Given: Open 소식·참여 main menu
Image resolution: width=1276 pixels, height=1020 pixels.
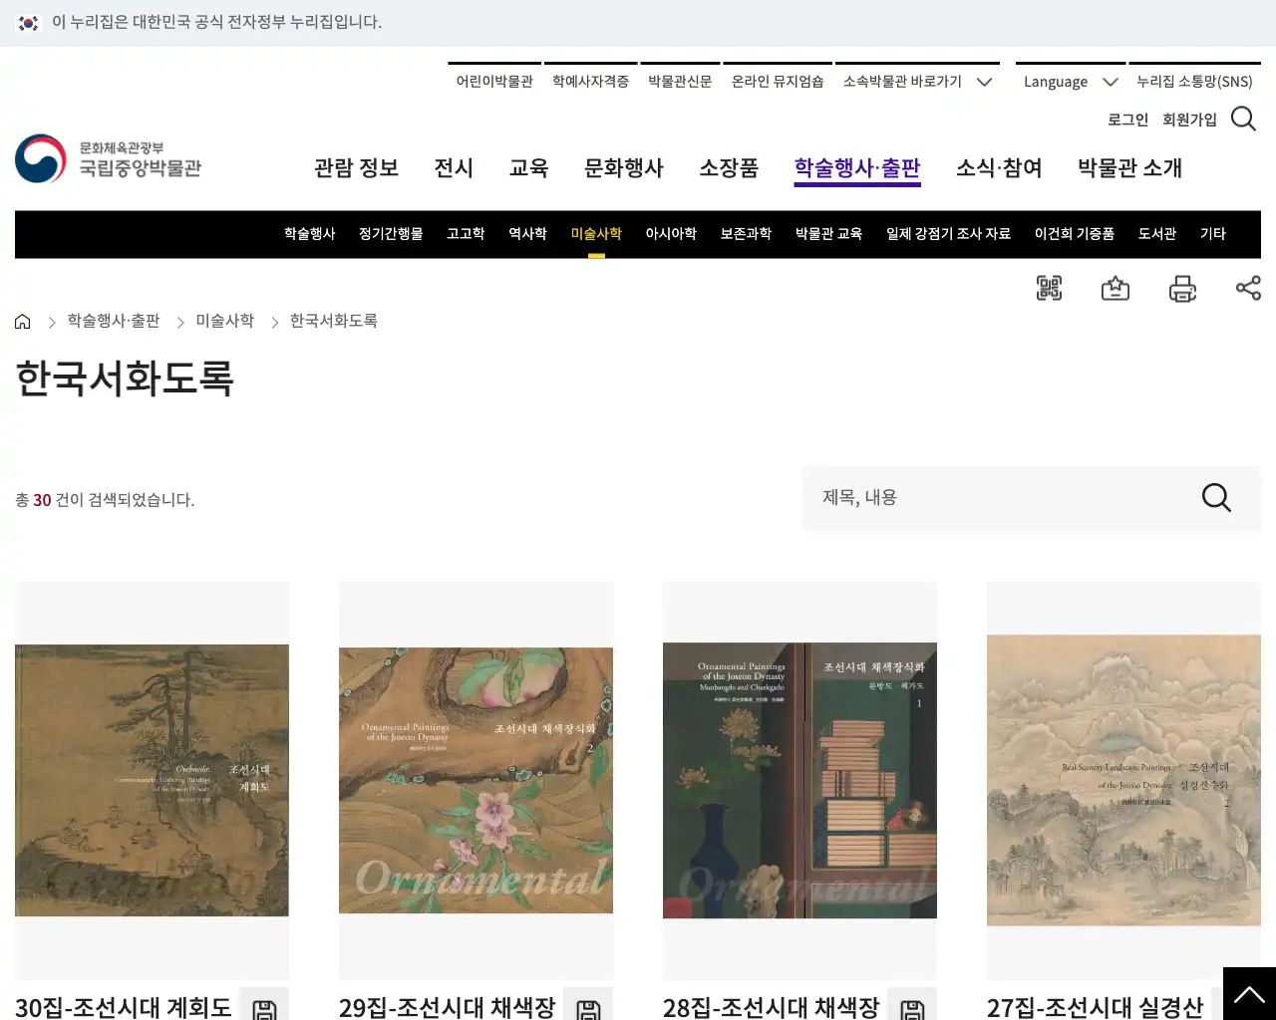Looking at the screenshot, I should 999,168.
